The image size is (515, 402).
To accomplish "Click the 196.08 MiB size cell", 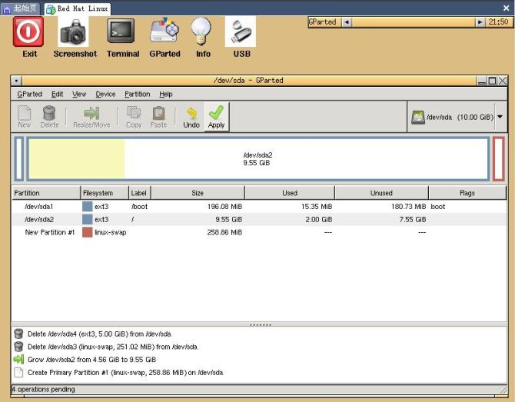I will (224, 207).
